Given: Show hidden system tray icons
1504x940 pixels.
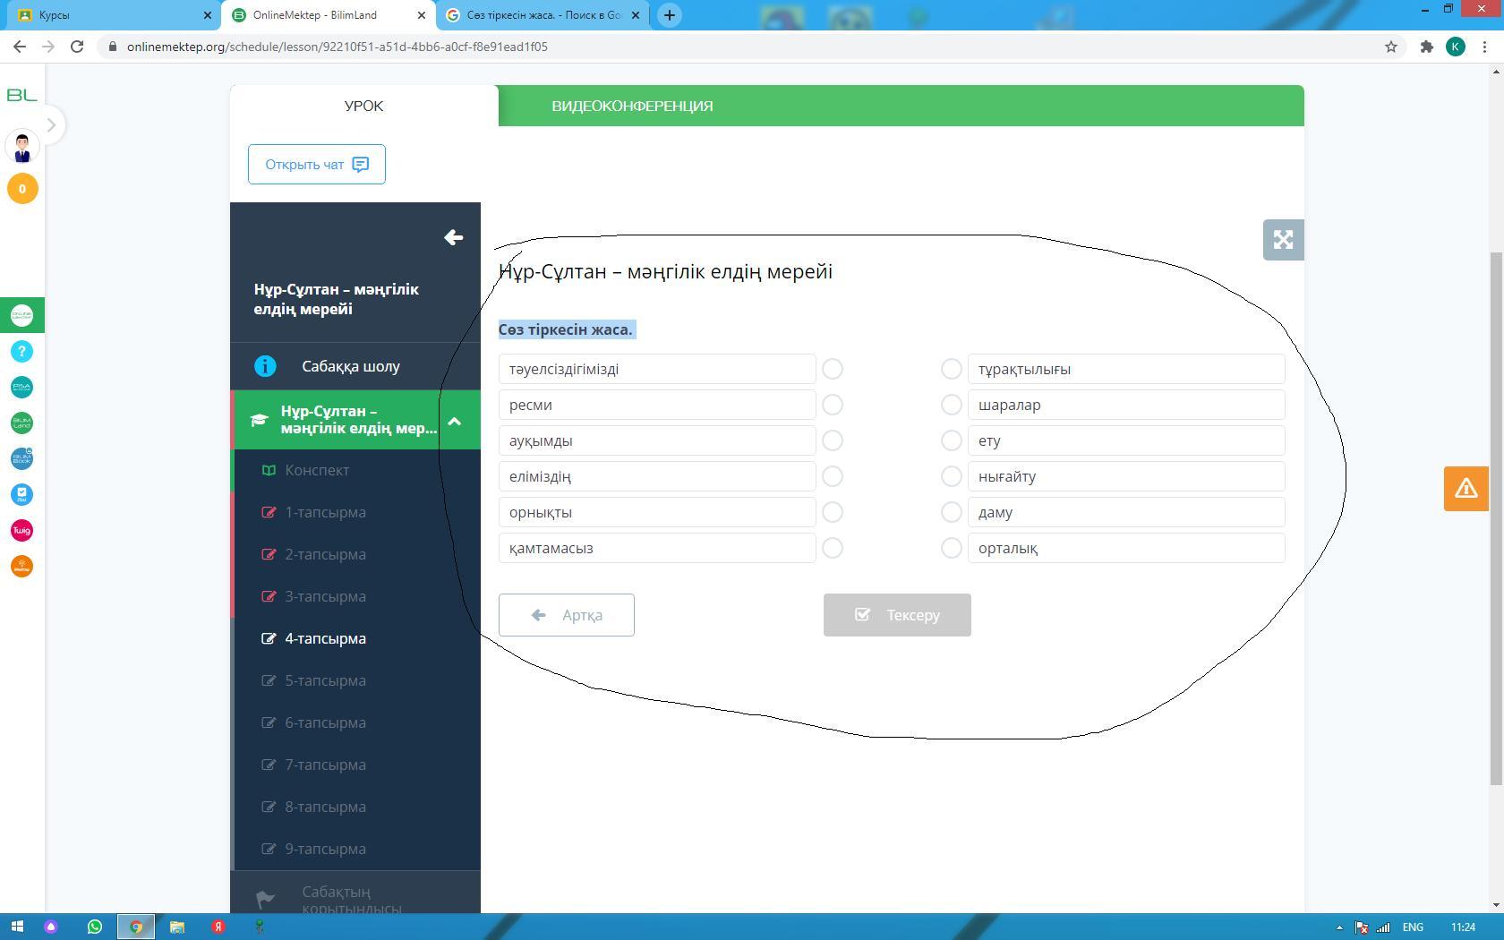Looking at the screenshot, I should click(1339, 927).
